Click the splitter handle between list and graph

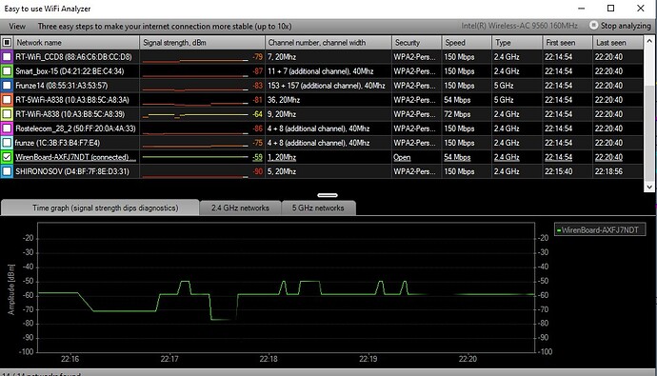pyautogui.click(x=328, y=195)
